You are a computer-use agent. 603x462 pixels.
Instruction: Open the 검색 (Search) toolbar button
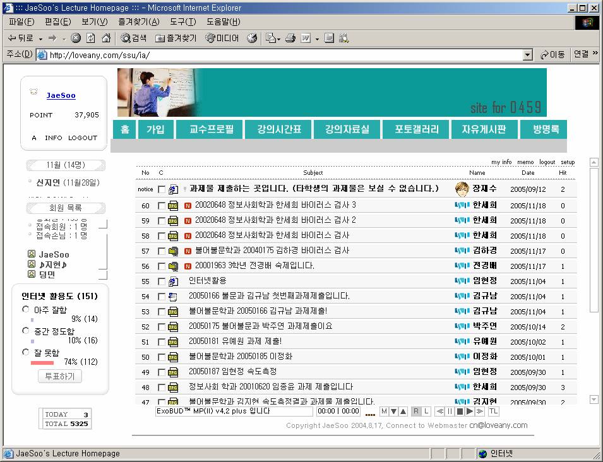[x=134, y=38]
